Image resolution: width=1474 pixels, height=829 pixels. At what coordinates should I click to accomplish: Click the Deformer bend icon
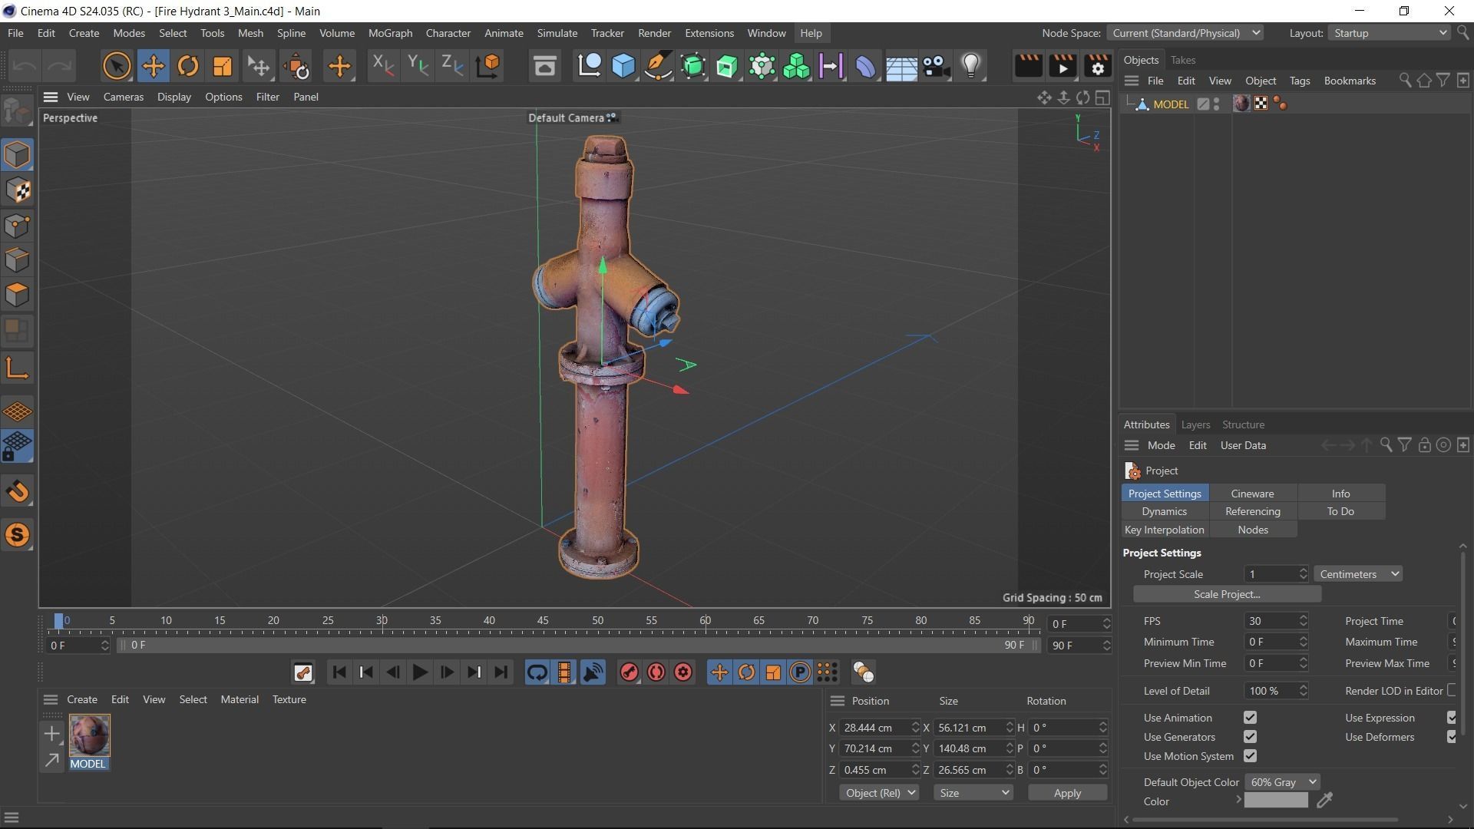(865, 66)
